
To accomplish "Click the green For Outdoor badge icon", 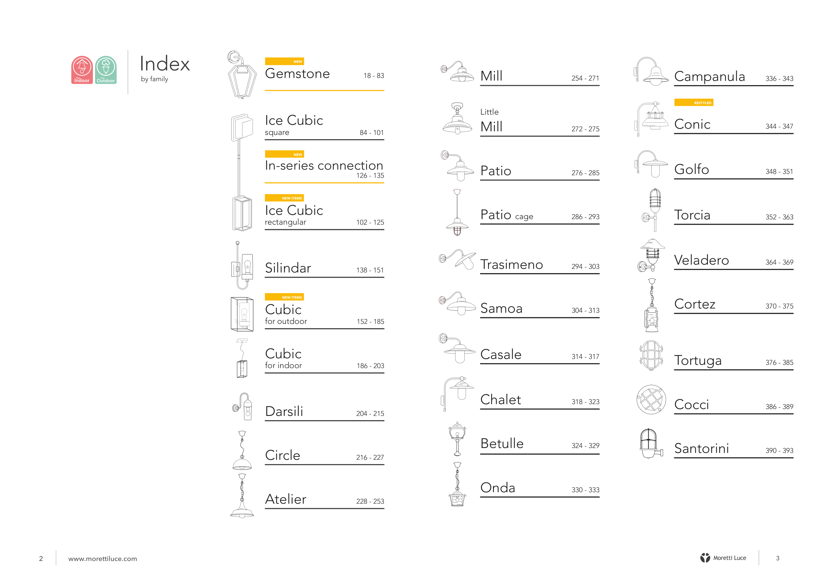I will coord(106,70).
